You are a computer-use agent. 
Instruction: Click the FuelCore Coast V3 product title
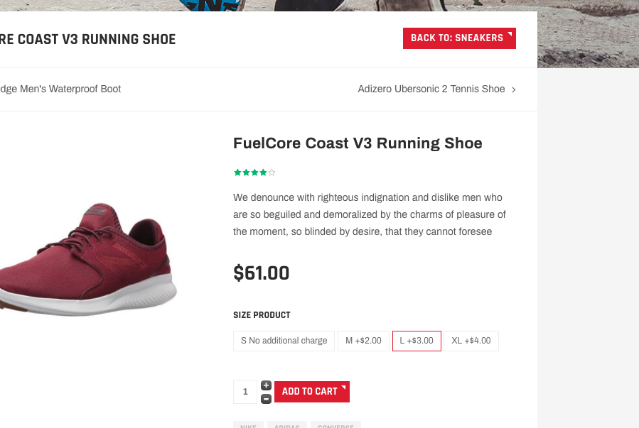(358, 143)
